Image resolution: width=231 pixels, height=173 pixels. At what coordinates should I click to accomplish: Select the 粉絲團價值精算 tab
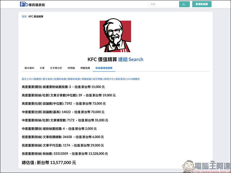pyautogui.click(x=104, y=68)
